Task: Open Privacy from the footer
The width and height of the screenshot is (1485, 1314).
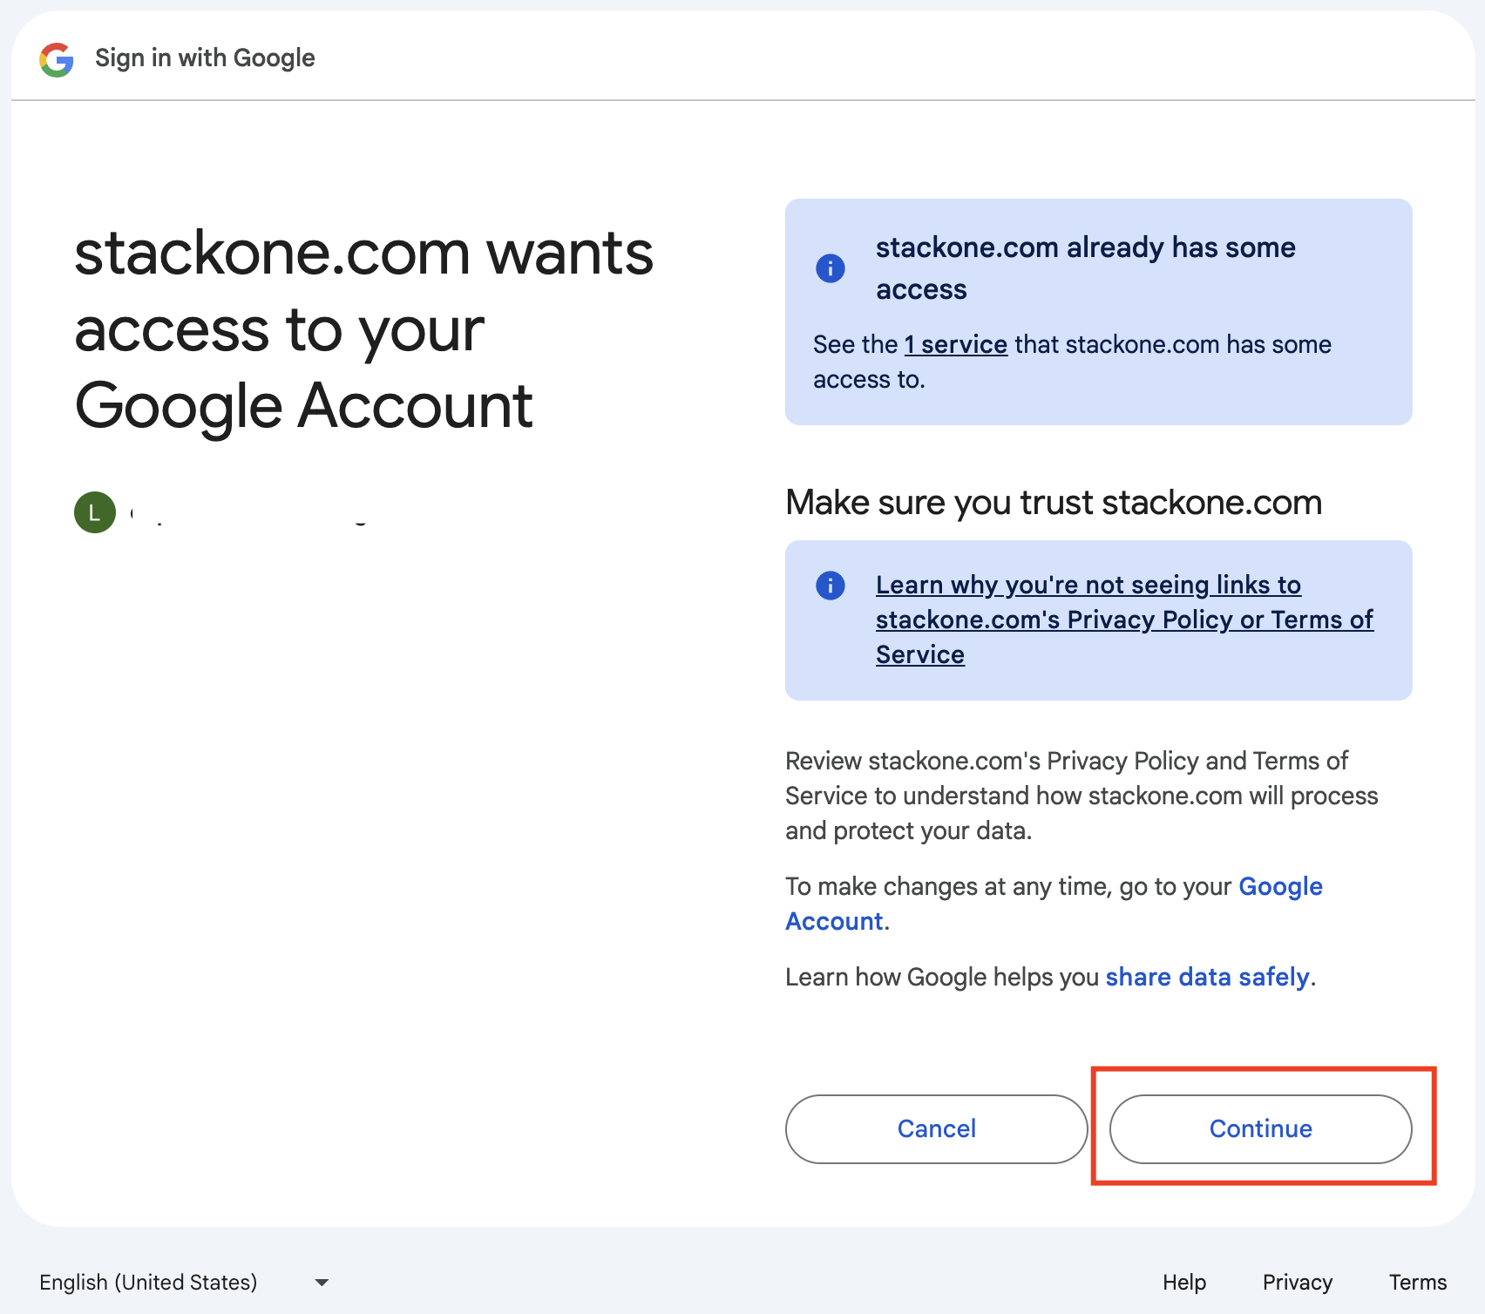Action: click(x=1298, y=1282)
